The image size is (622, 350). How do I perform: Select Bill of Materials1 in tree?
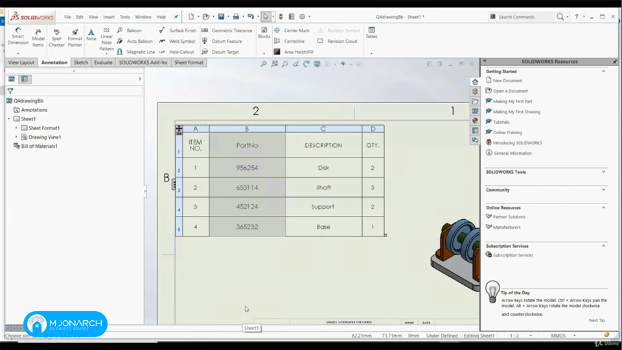tap(35, 146)
